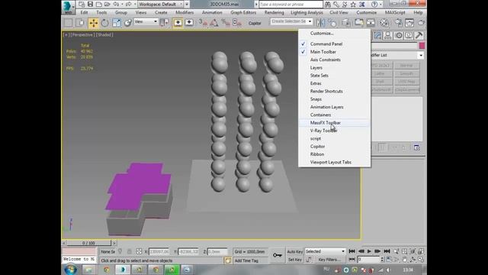
Task: Click the Align tool icon
Action: [332, 23]
